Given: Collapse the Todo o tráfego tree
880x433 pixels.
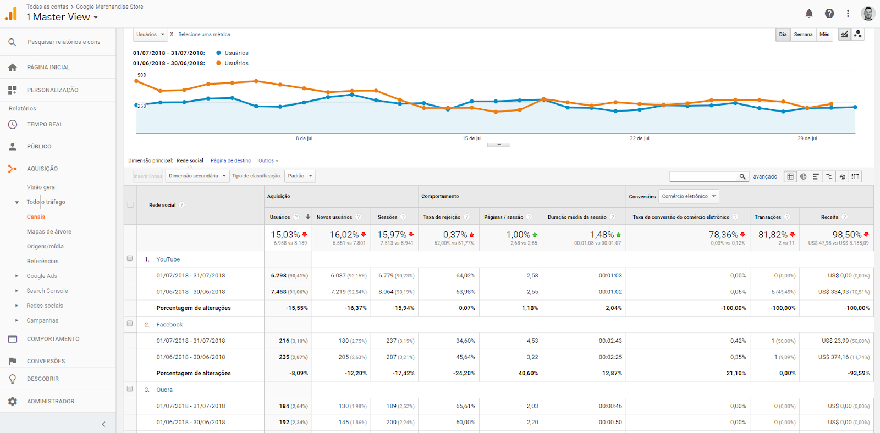Looking at the screenshot, I should [x=16, y=202].
